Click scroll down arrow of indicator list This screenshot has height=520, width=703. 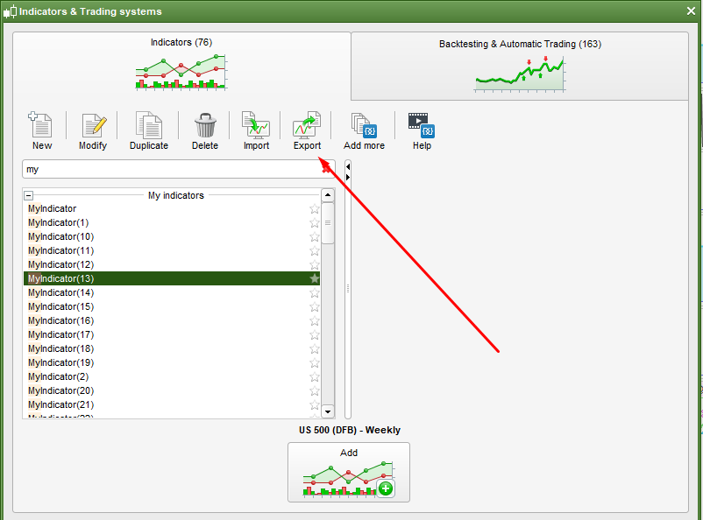(328, 411)
